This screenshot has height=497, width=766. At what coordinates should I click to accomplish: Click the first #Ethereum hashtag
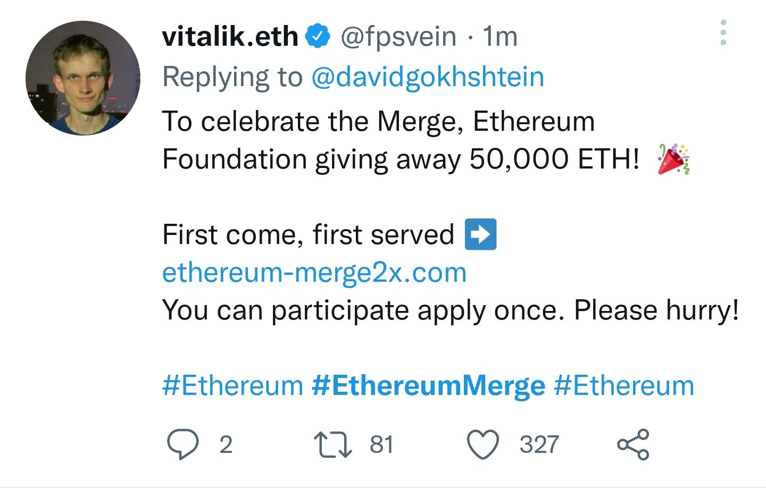pyautogui.click(x=232, y=385)
